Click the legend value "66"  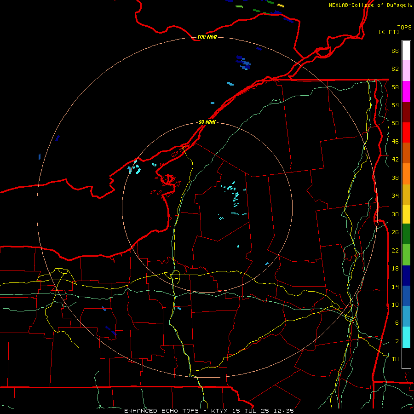pos(395,51)
